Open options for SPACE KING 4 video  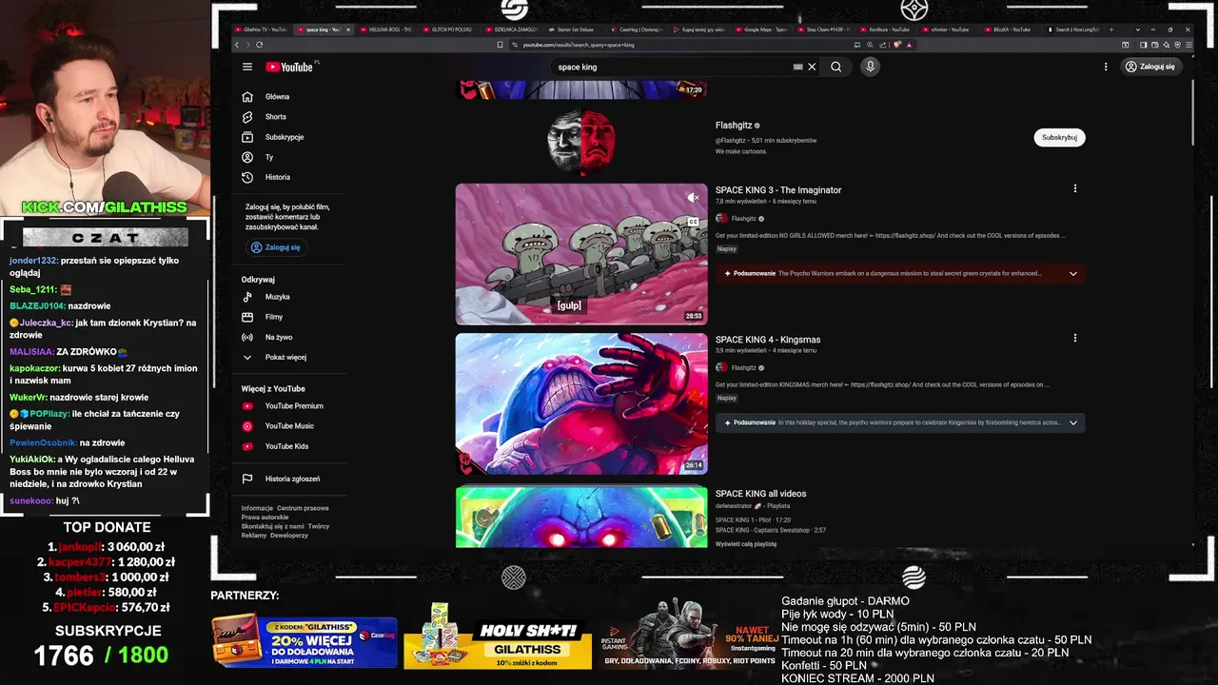click(1075, 338)
